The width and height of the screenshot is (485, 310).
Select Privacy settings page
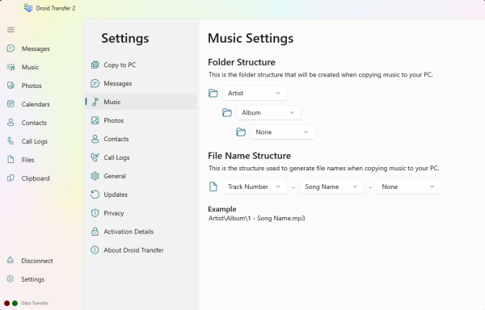point(141,213)
